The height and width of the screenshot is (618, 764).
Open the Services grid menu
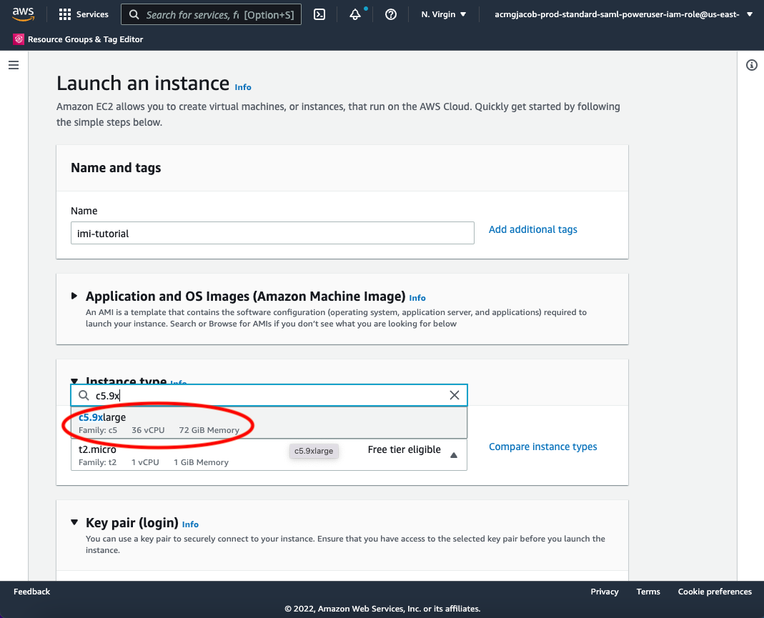(x=84, y=14)
